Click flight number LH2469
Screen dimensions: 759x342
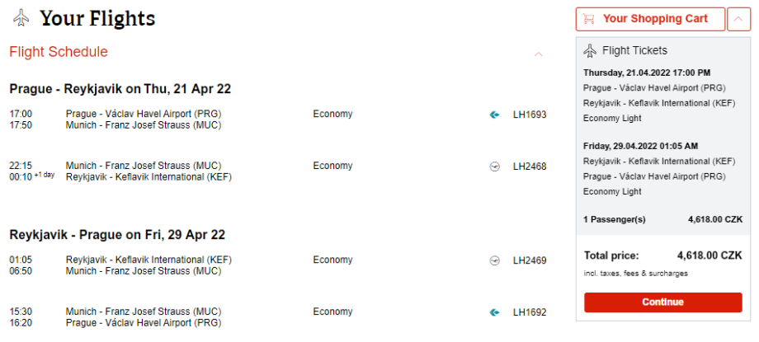pos(530,260)
